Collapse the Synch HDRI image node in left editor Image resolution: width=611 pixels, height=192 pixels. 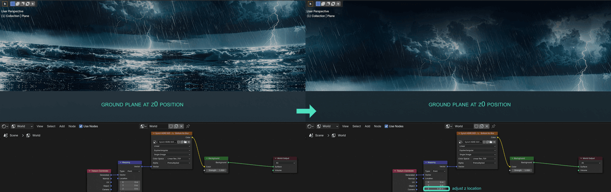coord(153,133)
